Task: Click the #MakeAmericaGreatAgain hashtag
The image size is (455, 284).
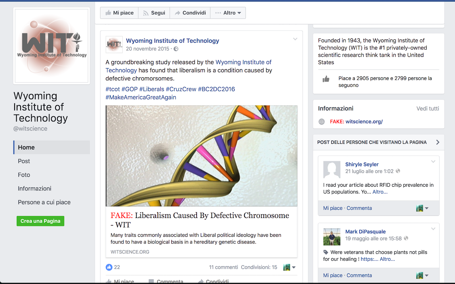Action: [141, 97]
